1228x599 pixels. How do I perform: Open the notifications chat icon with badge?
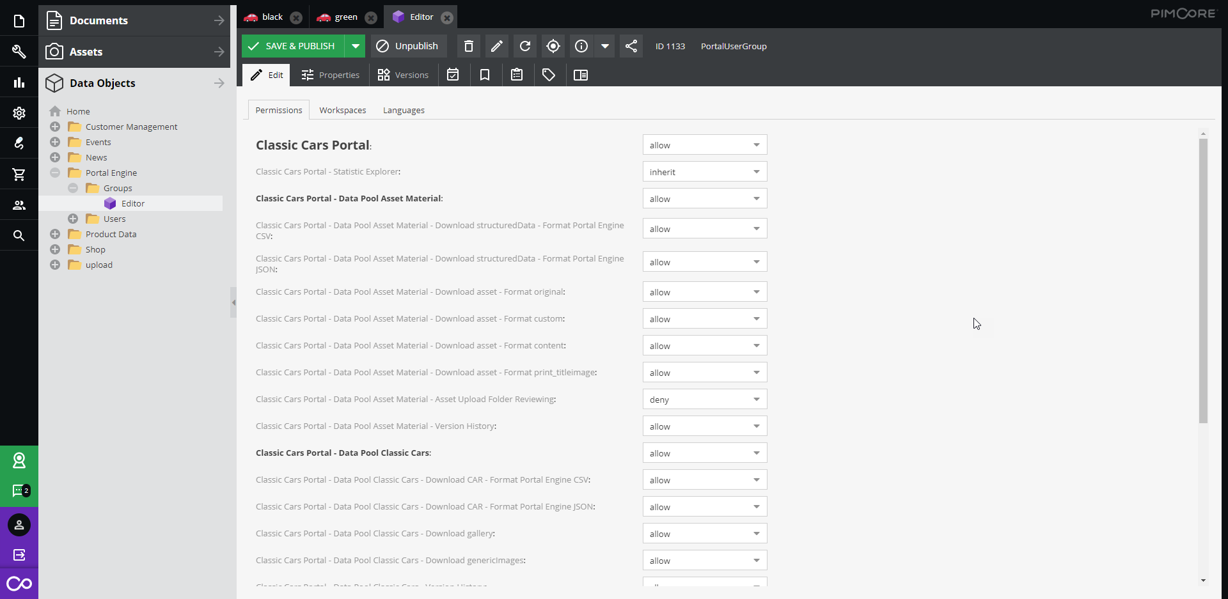pos(19,491)
